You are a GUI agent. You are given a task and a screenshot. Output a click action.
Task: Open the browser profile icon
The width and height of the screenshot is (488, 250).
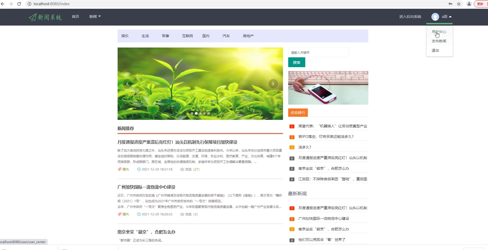coord(469,4)
